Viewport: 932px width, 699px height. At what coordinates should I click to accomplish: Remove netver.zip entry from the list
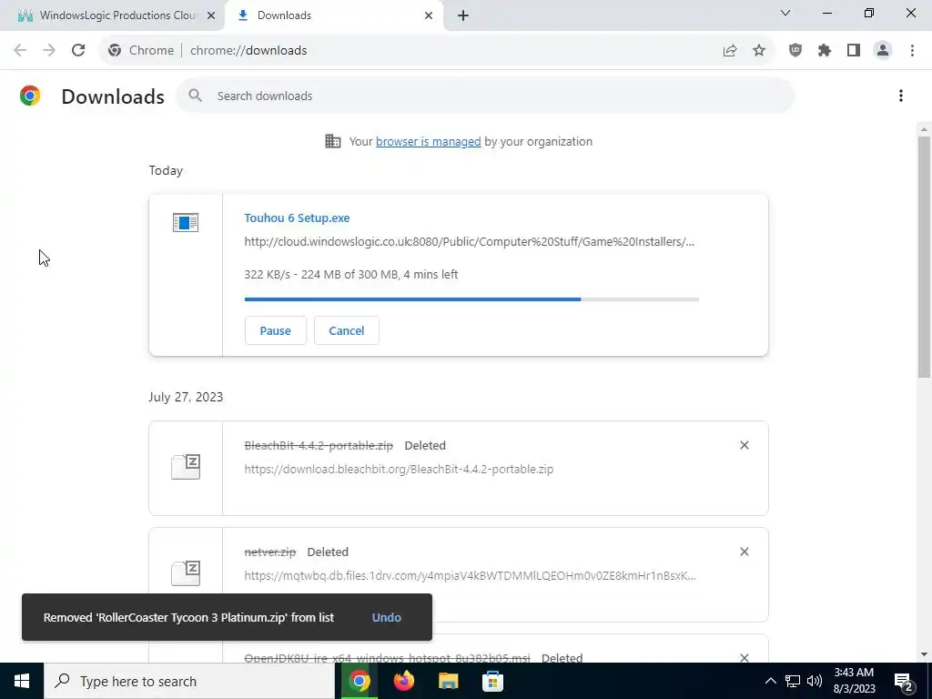point(745,552)
